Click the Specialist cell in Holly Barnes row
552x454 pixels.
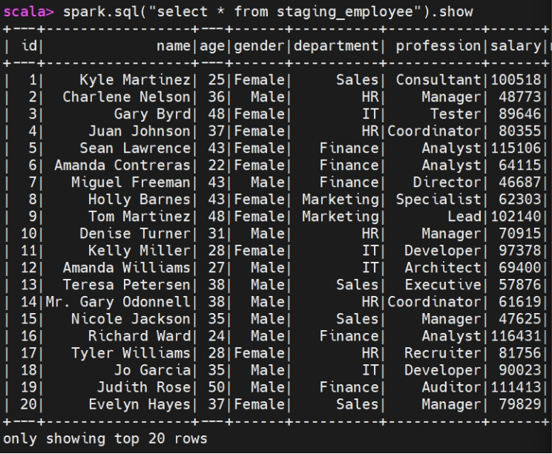[x=438, y=200]
